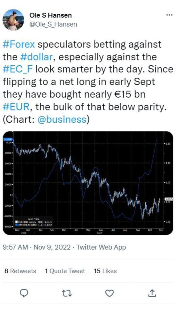Open the tweet's more options menu
This screenshot has width=180, height=312.
pyautogui.click(x=169, y=15)
